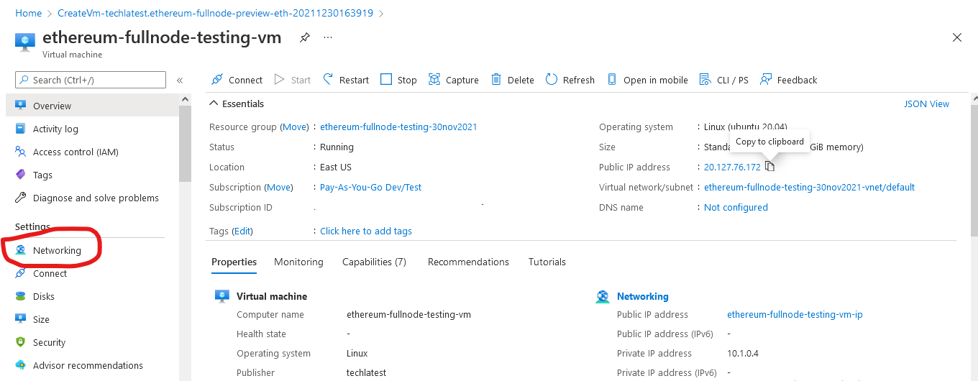The height and width of the screenshot is (381, 978).
Task: Click the Open in mobile phone icon
Action: 612,80
